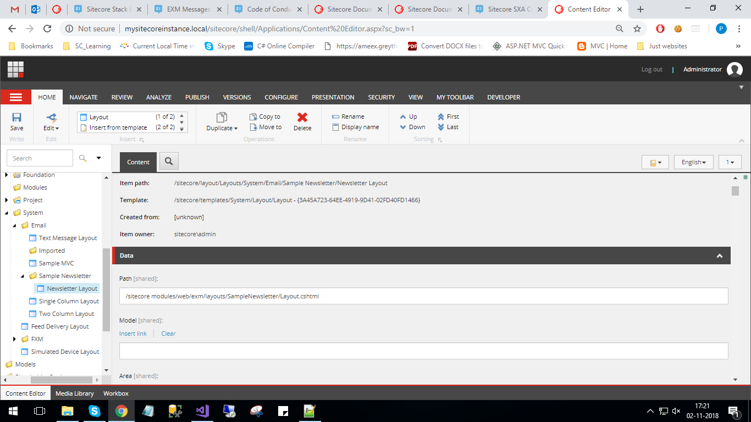This screenshot has height=422, width=751.
Task: Open the version number 1 dropdown
Action: pos(730,162)
